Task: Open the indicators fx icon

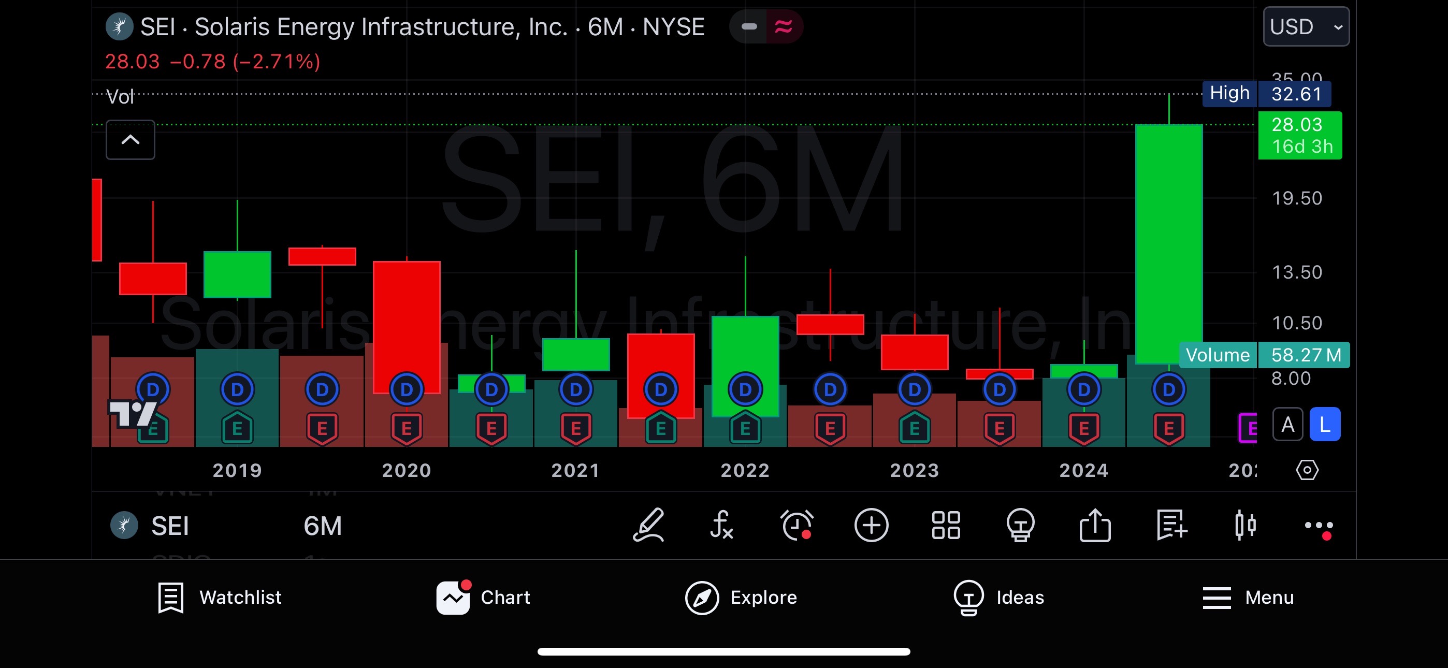Action: pos(722,525)
